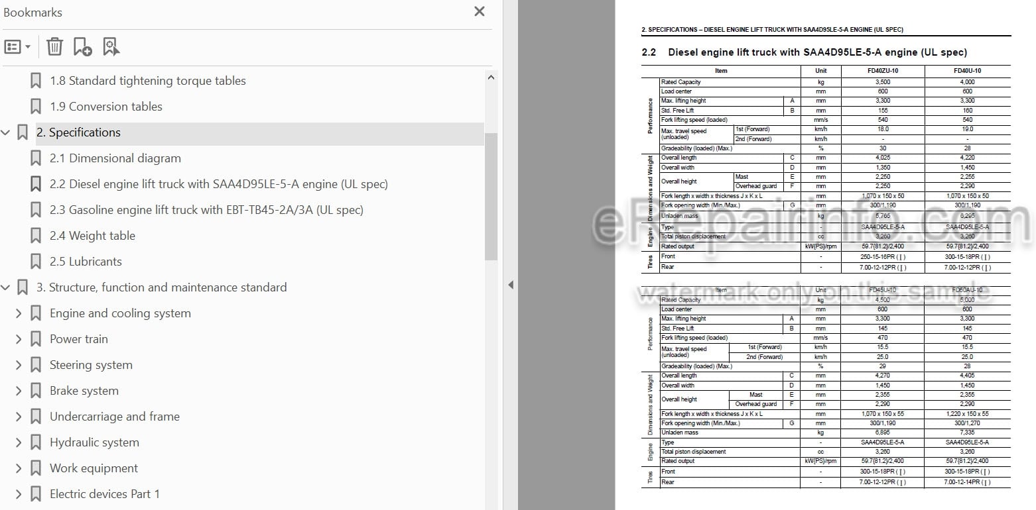Collapse the 3. Structure, function and maintenance section
1036x510 pixels.
(x=6, y=287)
